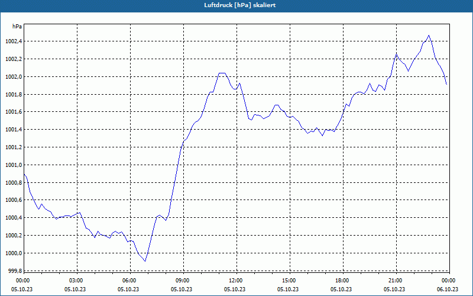473x296 pixels.
Task: Pick the '09:00' time axis label
Action: pos(182,281)
